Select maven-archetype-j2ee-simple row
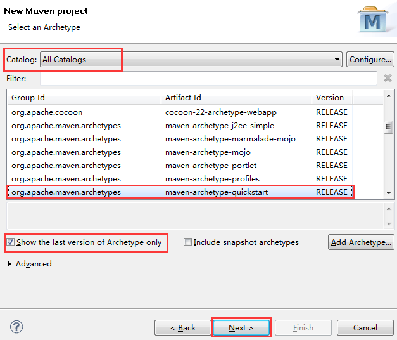The image size is (397, 340). [x=180, y=126]
